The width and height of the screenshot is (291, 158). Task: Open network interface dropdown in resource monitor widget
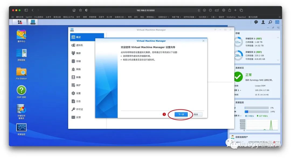pos(238,116)
